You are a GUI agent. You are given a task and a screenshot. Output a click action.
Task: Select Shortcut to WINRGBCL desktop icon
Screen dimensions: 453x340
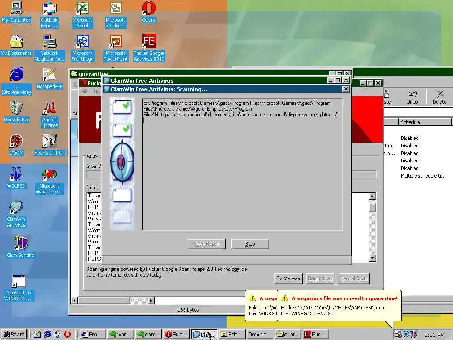19,288
